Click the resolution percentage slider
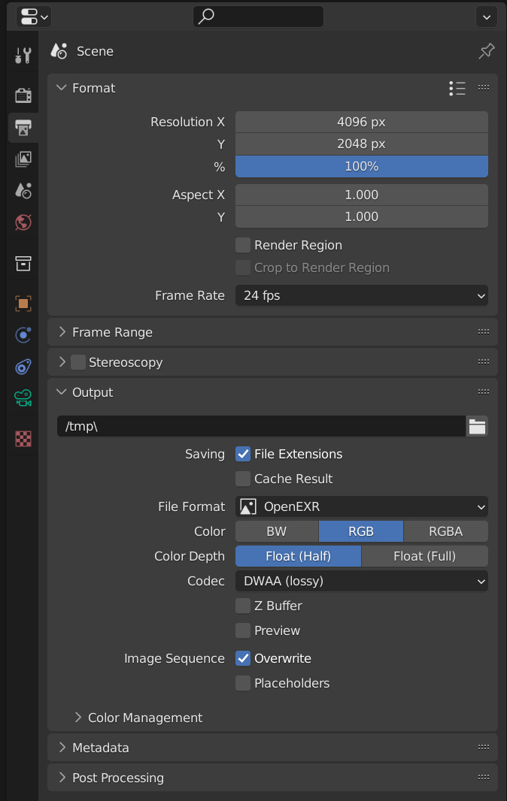This screenshot has width=507, height=801. (362, 167)
